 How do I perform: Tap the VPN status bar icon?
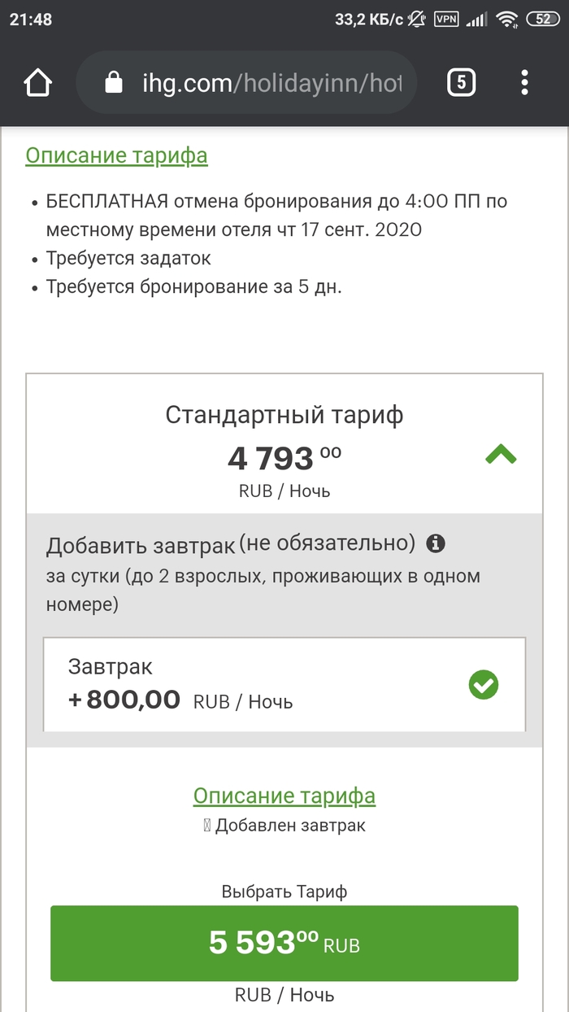tap(446, 19)
